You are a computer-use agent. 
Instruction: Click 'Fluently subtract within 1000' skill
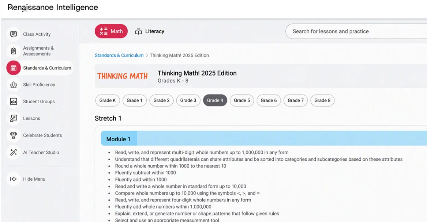tap(145, 173)
